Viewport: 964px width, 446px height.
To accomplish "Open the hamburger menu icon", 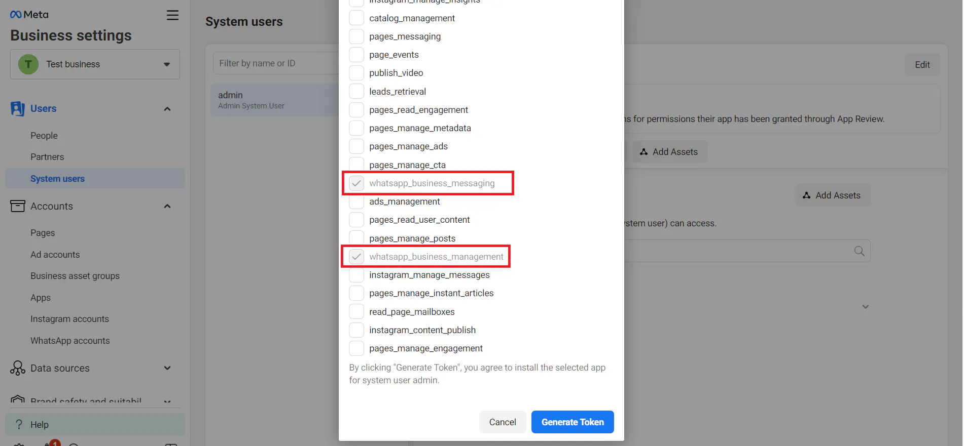I will point(172,15).
